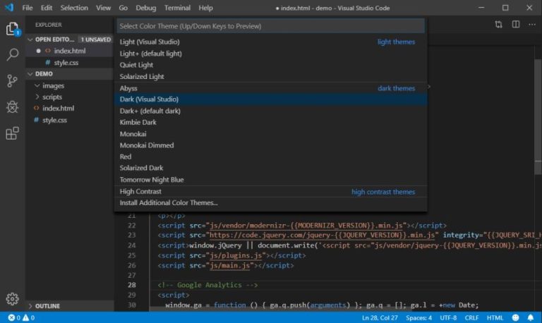Open the Debug menu

point(145,8)
